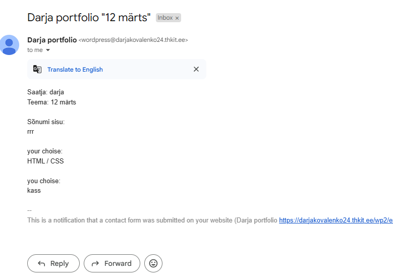Translate the message to English
This screenshot has height=279, width=393.
pyautogui.click(x=75, y=70)
